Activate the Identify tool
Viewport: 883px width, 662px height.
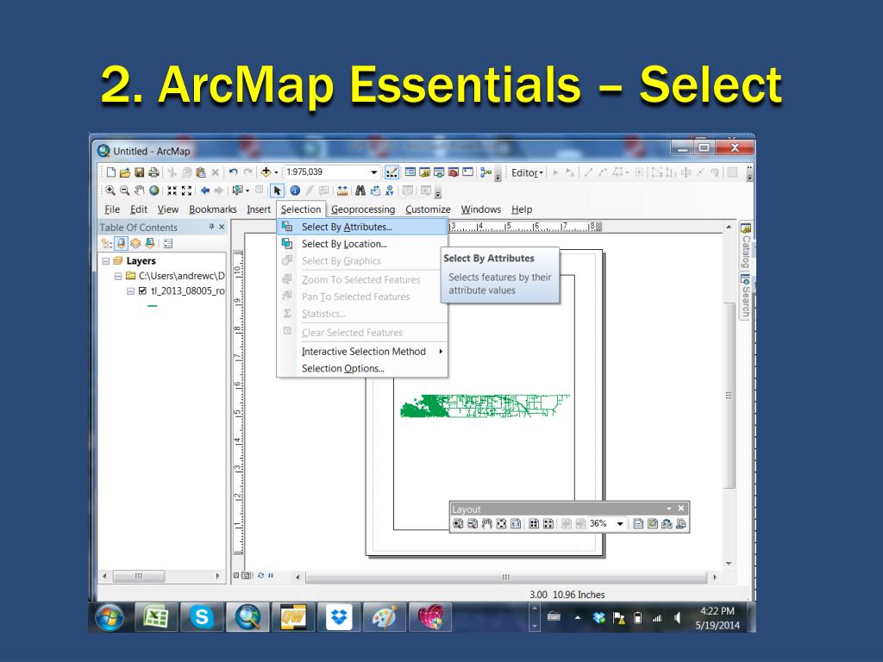pyautogui.click(x=295, y=190)
